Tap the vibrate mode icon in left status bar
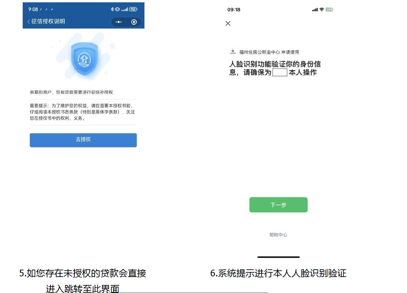The width and height of the screenshot is (407, 293). point(117,9)
